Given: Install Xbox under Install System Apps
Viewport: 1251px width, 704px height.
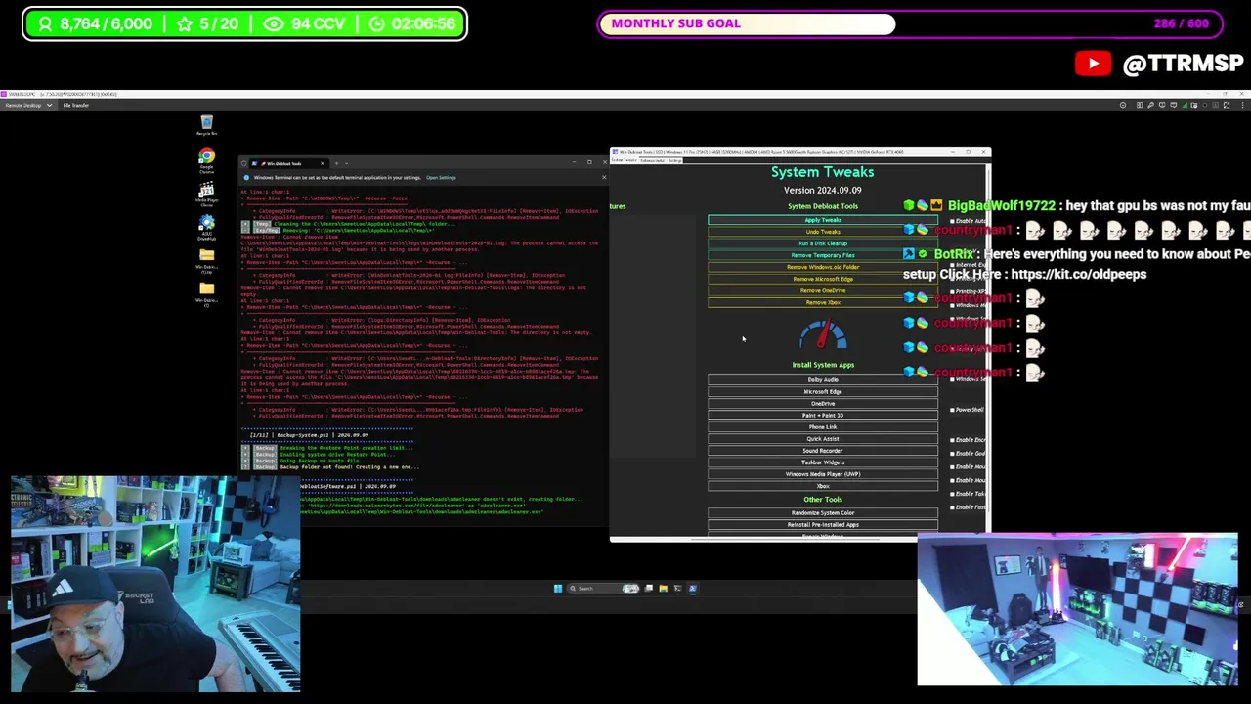Looking at the screenshot, I should pyautogui.click(x=823, y=486).
